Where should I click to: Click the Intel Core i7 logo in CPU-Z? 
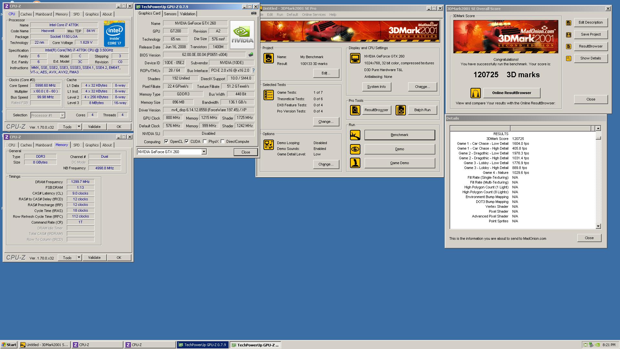[114, 34]
